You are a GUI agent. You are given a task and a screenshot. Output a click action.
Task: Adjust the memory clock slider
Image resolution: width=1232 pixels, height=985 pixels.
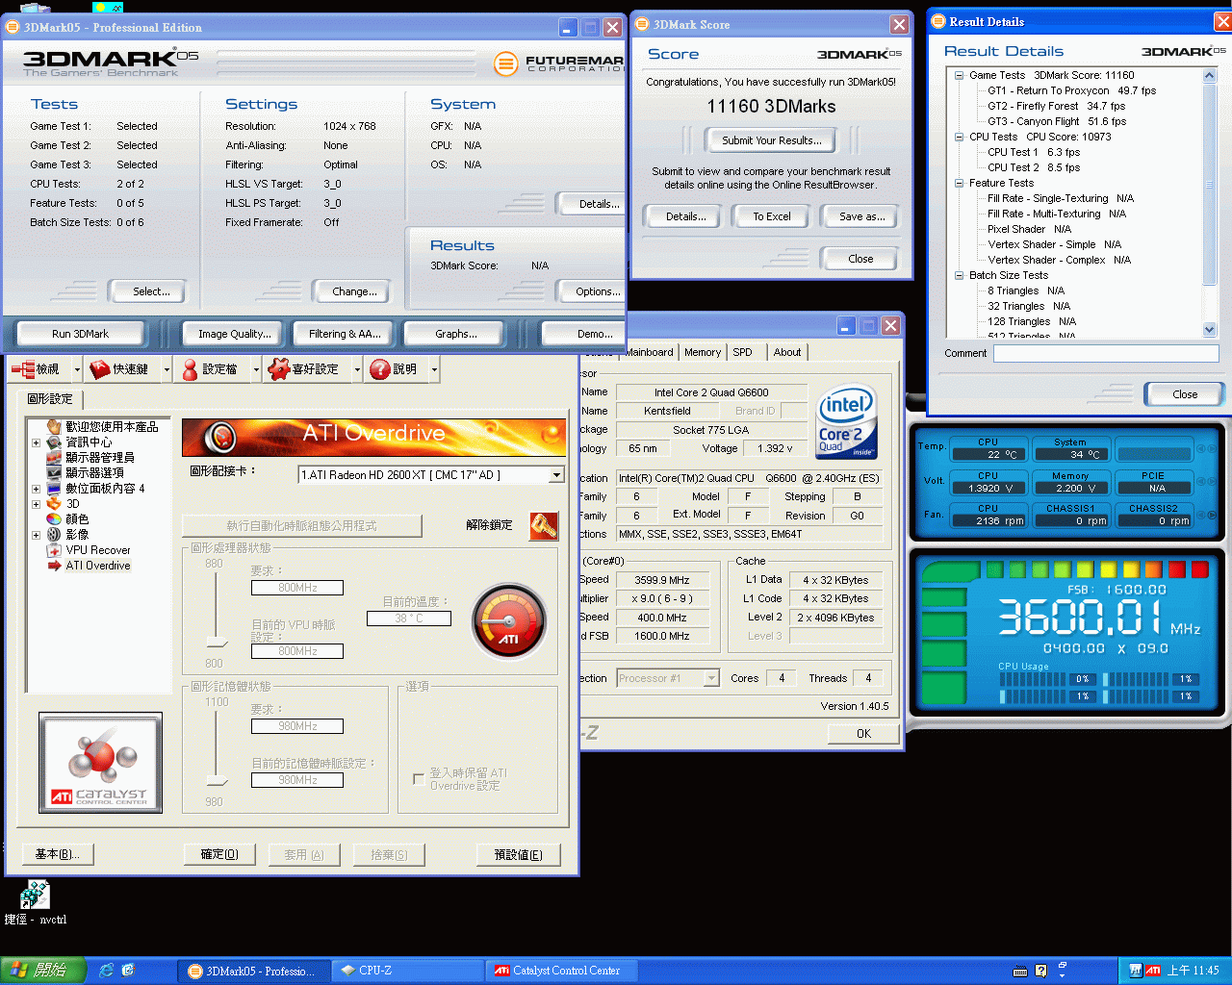coord(218,780)
